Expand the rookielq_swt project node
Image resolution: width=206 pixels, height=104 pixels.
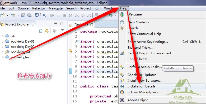tap(3, 52)
